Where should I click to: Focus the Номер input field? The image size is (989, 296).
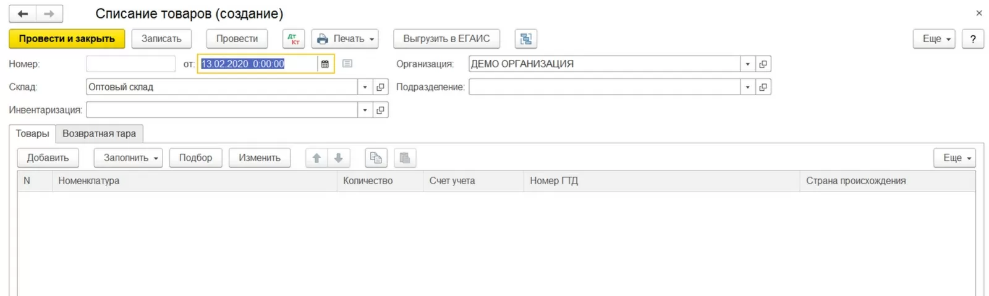[x=130, y=64]
